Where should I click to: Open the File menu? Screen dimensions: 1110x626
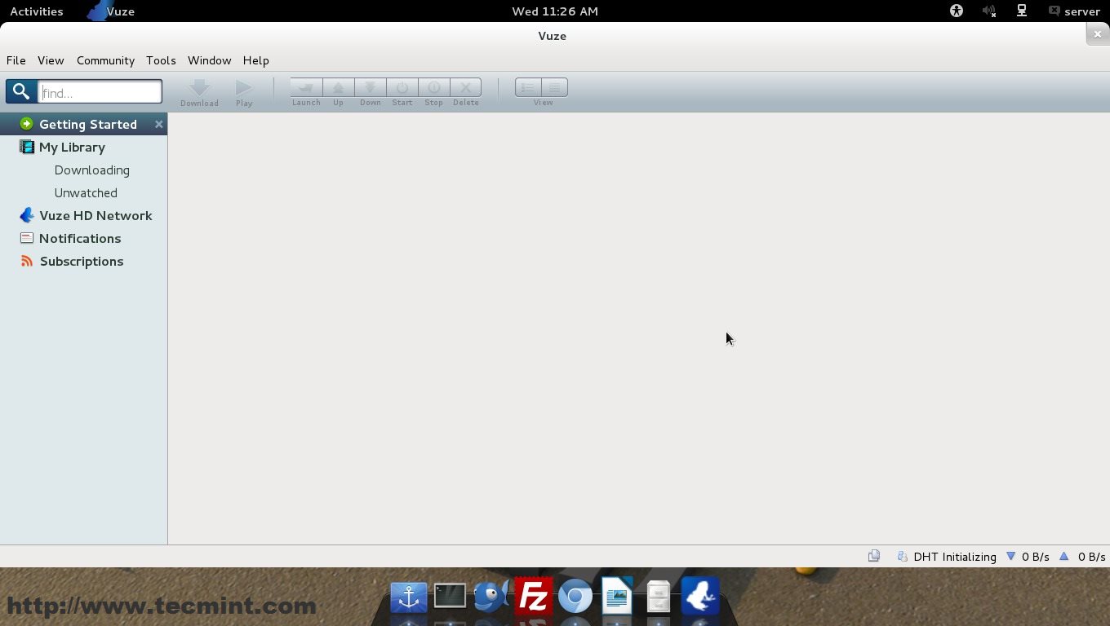click(x=16, y=60)
